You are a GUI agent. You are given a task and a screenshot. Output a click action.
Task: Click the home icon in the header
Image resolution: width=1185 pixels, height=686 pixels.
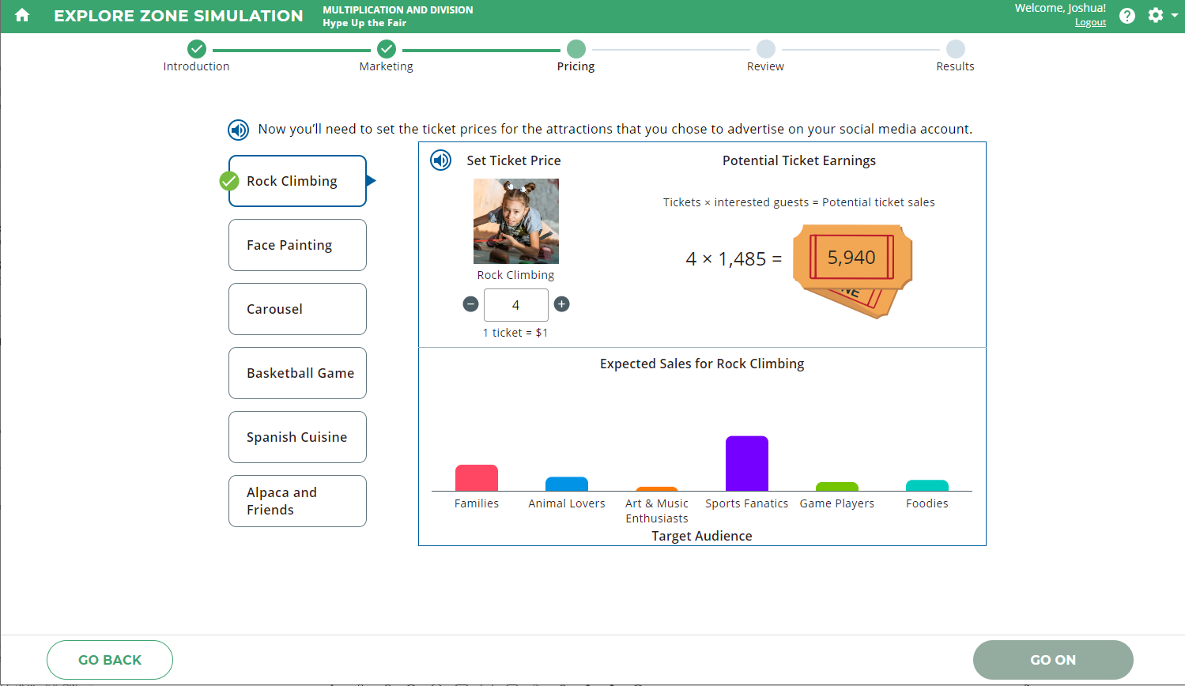pos(21,15)
